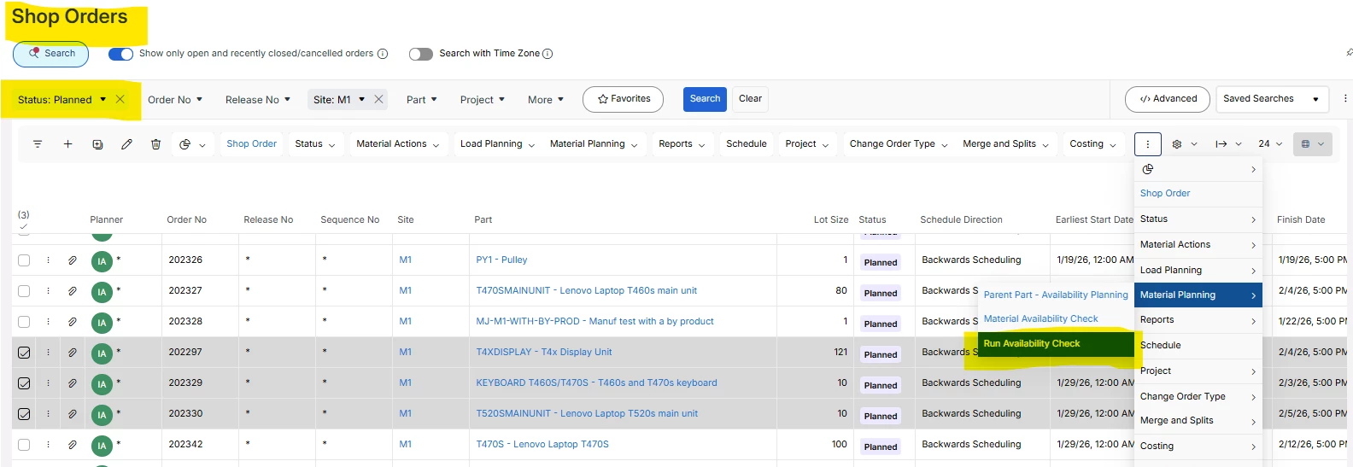Enable Search with Time Zone switch

420,54
